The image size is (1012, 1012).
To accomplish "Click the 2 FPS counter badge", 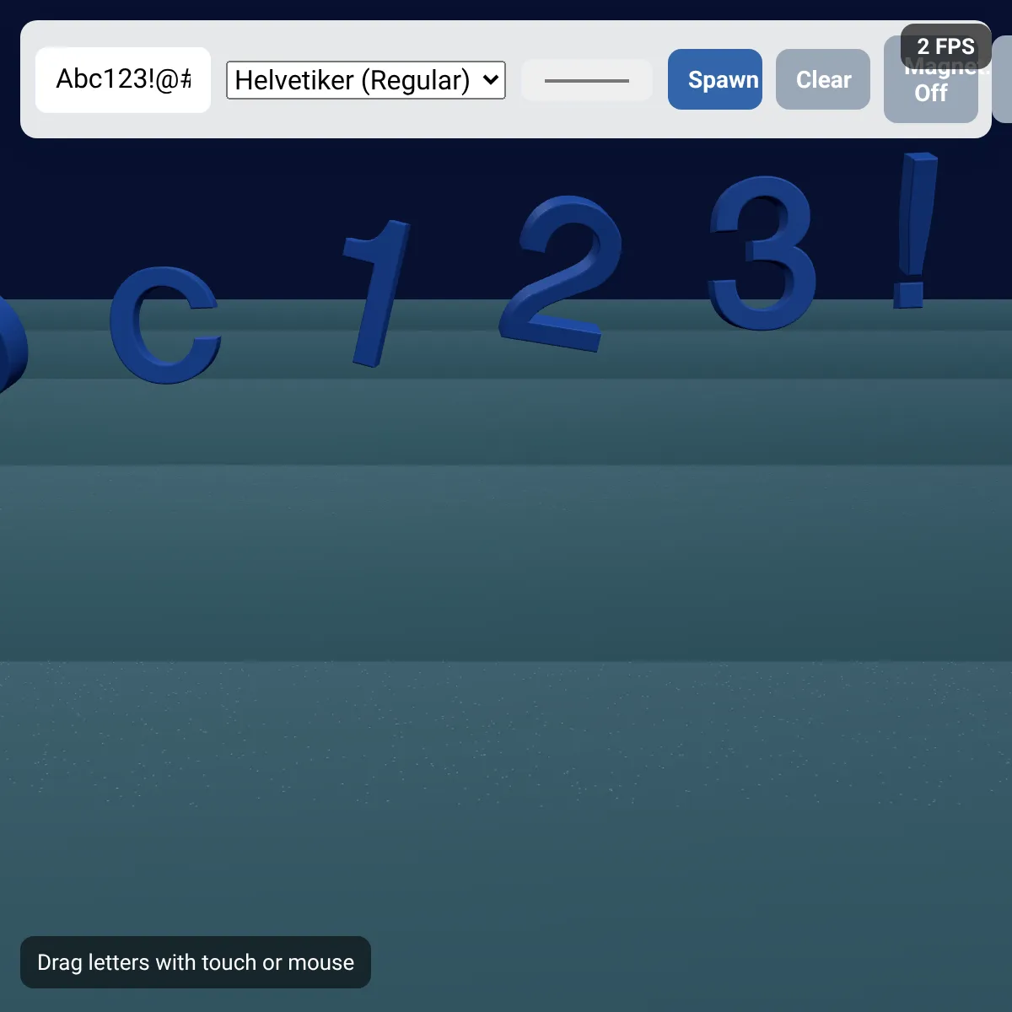I will pyautogui.click(x=945, y=46).
